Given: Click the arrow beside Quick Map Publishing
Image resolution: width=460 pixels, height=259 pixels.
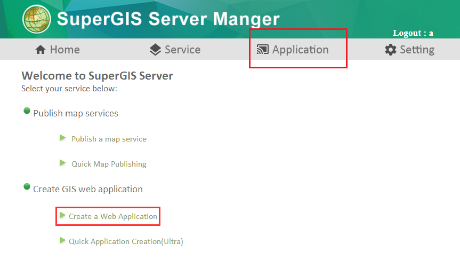Looking at the screenshot, I should pyautogui.click(x=62, y=163).
